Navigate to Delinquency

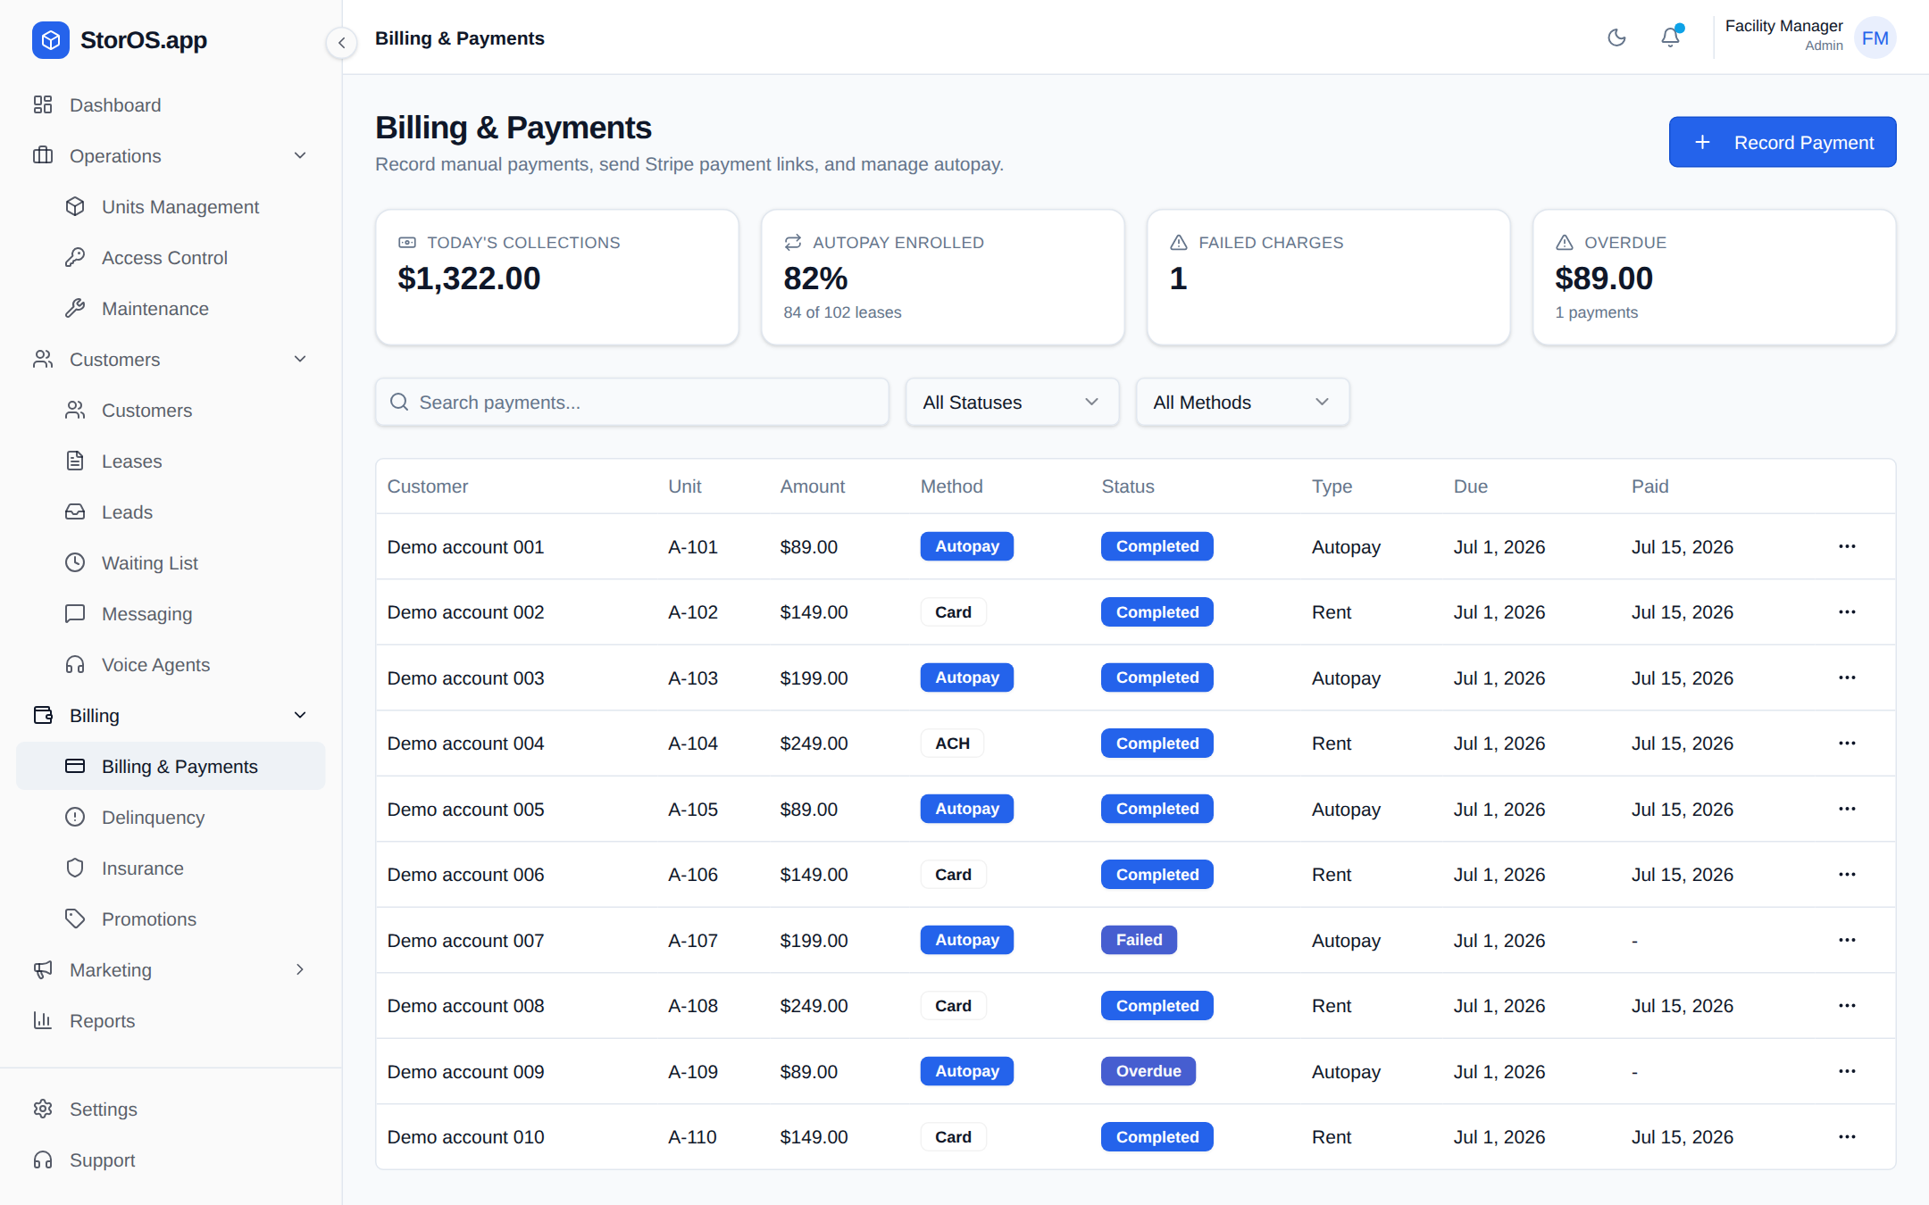[x=171, y=818]
